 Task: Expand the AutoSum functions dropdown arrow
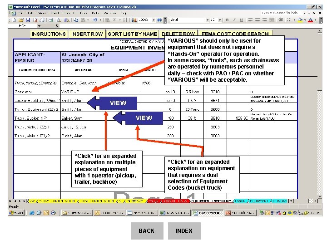click(120, 20)
